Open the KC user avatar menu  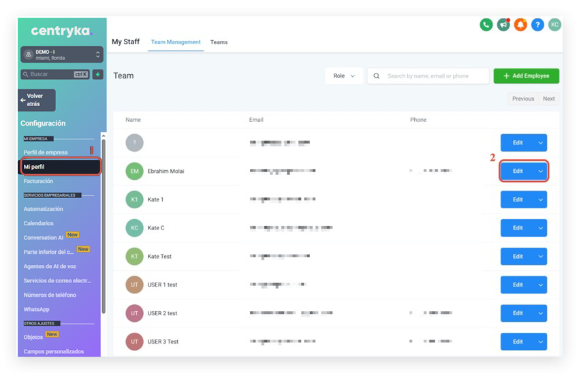555,25
